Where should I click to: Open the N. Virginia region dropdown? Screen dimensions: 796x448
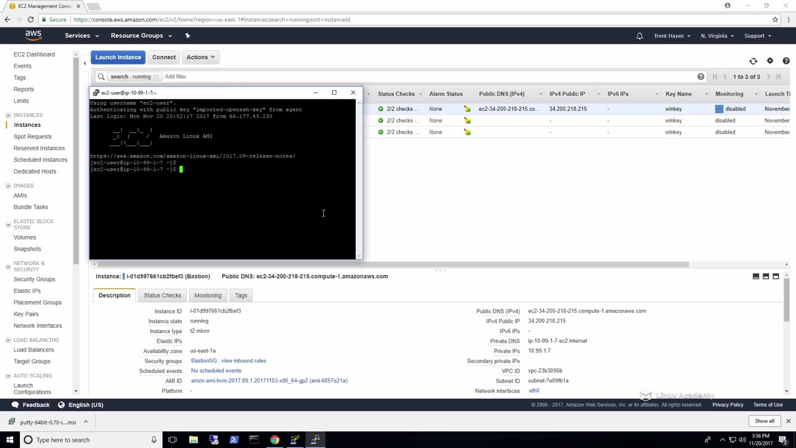point(717,36)
